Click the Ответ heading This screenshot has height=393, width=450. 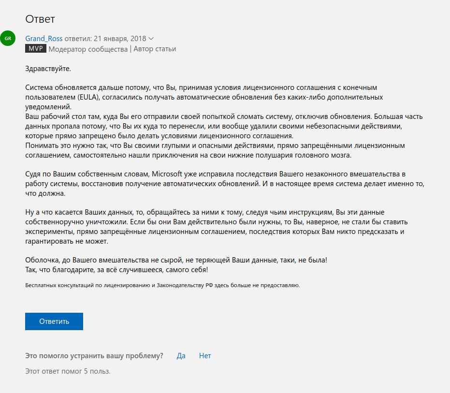click(x=40, y=19)
